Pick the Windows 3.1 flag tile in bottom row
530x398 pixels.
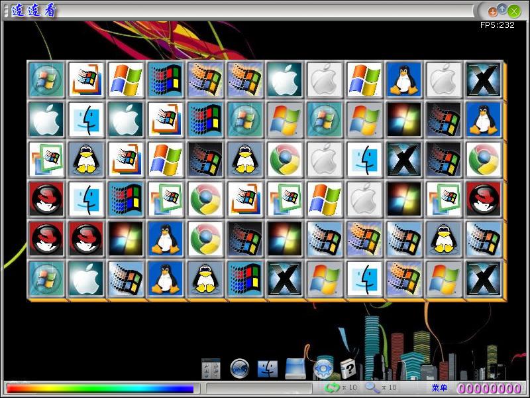click(x=245, y=279)
